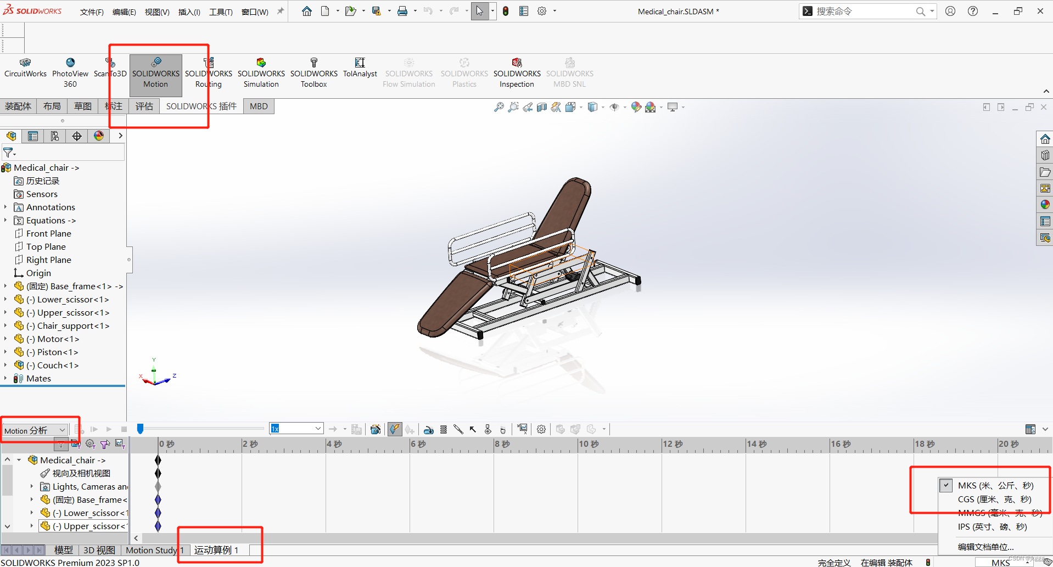1053x567 pixels.
Task: Switch to the 装配体 ribbon tab
Action: (18, 106)
